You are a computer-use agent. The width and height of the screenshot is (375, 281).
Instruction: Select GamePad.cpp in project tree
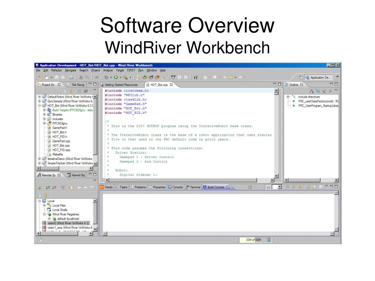(x=61, y=141)
